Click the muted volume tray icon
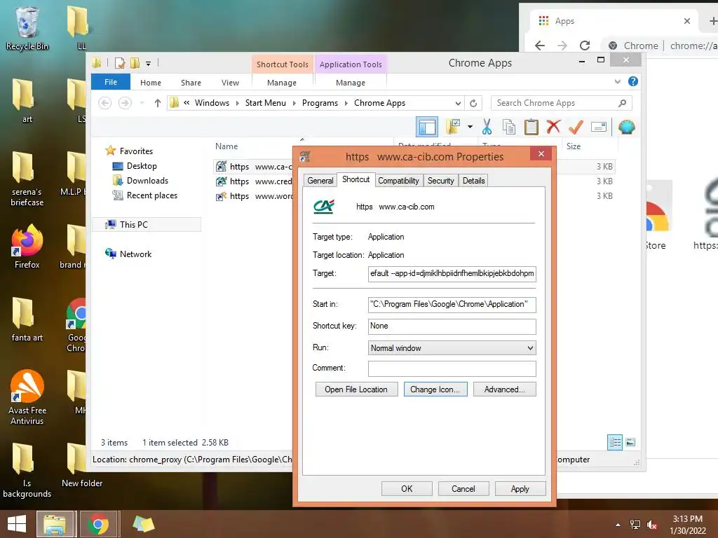 pyautogui.click(x=652, y=525)
